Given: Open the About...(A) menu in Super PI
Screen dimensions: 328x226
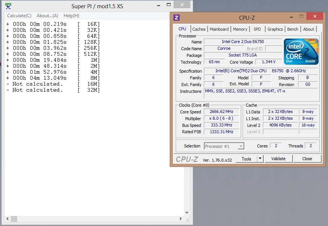Looking at the screenshot, I should tap(47, 16).
